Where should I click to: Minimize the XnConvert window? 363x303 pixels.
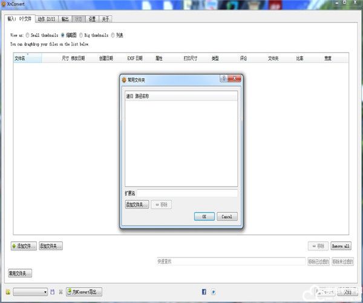[337, 2]
